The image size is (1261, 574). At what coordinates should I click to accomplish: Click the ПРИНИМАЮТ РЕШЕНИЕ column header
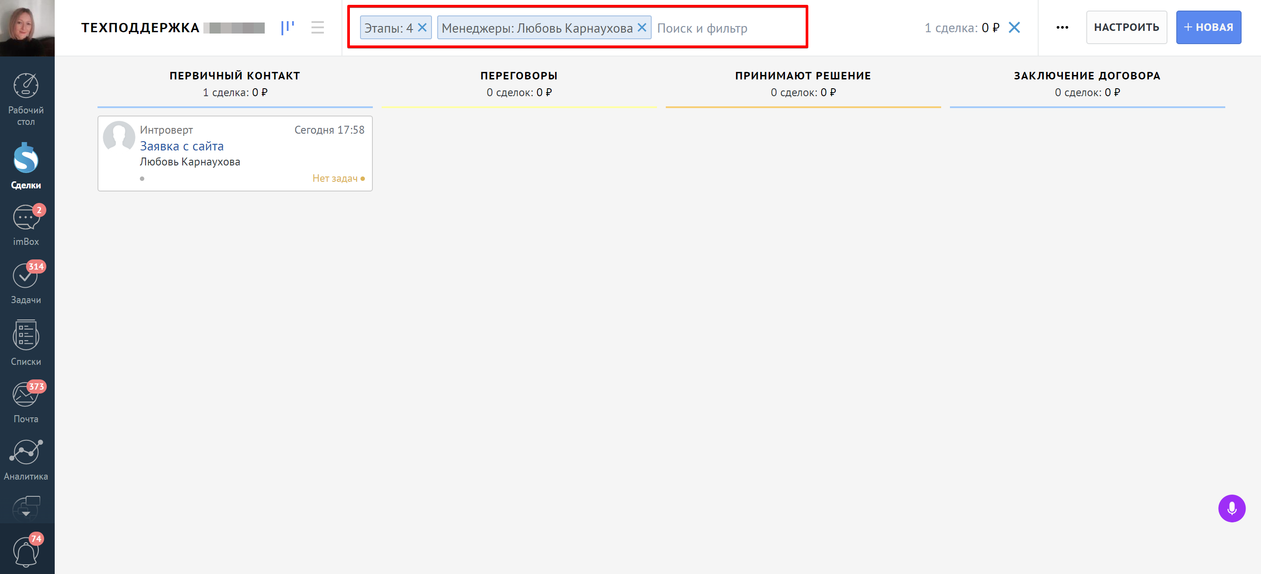tap(803, 75)
